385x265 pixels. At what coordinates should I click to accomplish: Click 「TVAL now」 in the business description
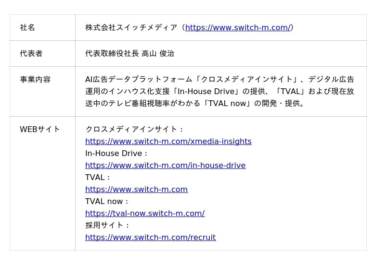[x=226, y=104]
